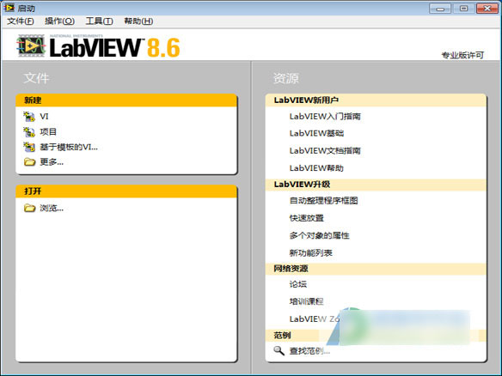Open the 帮助(H) menu
Viewport: 502px width, 376px height.
pos(138,21)
